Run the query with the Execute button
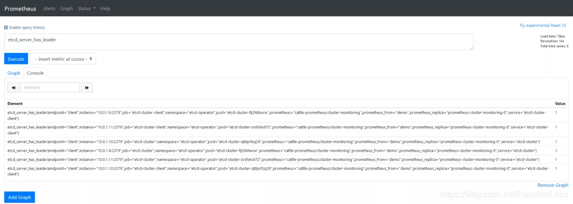 click(x=16, y=59)
